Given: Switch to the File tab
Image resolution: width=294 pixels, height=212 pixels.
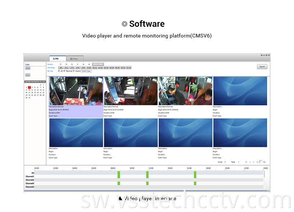Looking at the screenshot, I should (58, 59).
